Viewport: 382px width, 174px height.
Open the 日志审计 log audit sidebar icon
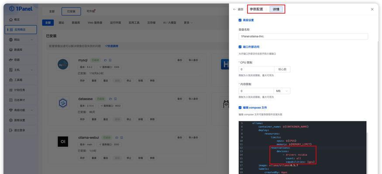11,100
